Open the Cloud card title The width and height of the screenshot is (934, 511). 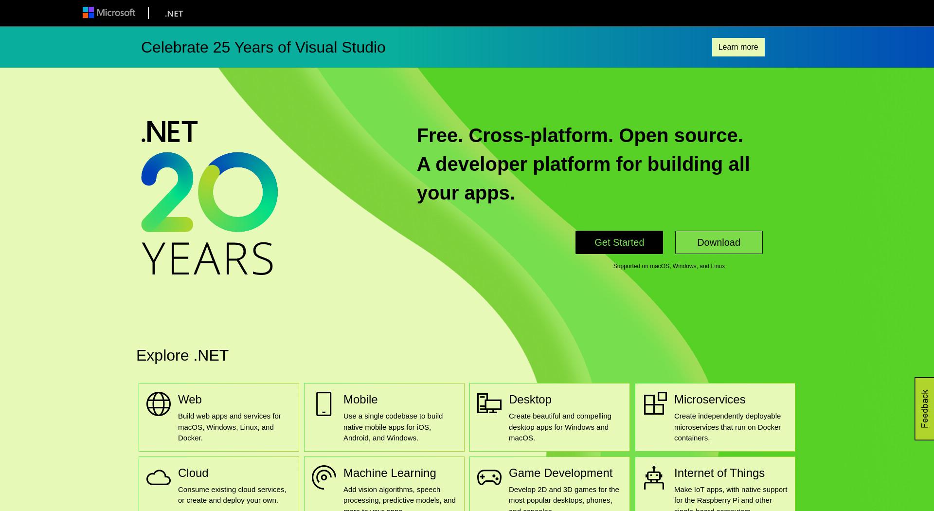[193, 473]
